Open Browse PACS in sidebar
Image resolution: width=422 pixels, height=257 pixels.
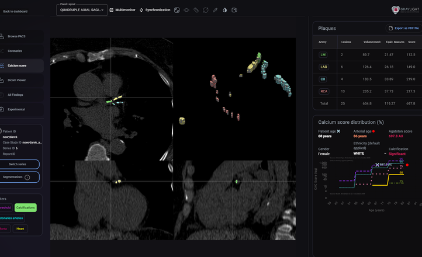coord(22,36)
